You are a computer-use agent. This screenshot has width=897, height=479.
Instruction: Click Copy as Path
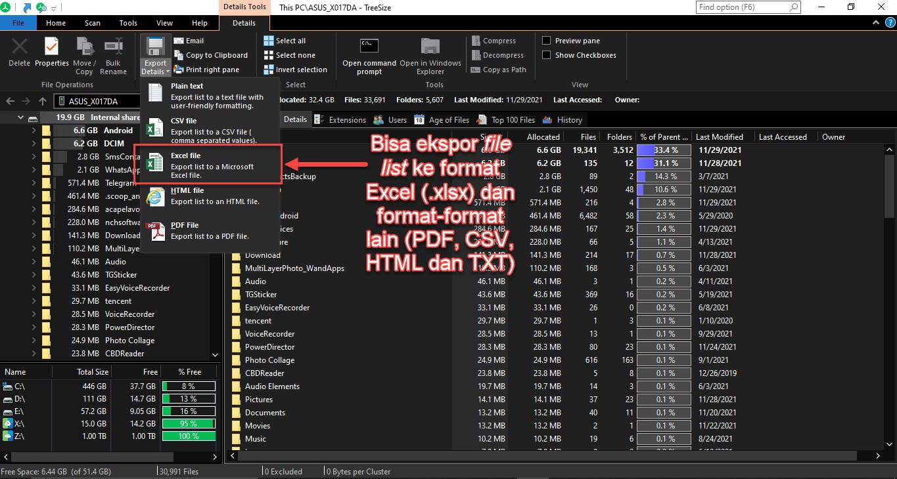pyautogui.click(x=499, y=70)
